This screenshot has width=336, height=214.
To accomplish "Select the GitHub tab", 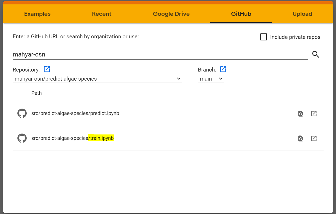I will 241,14.
